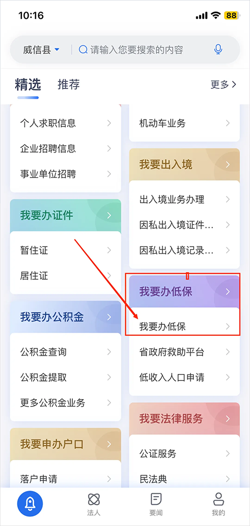This screenshot has height=526, width=250.
Task: Open the 威信县 location dropdown
Action: pos(41,50)
